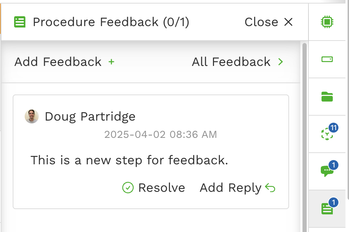Open the chat bubble comments icon
This screenshot has width=349, height=232.
click(x=327, y=171)
